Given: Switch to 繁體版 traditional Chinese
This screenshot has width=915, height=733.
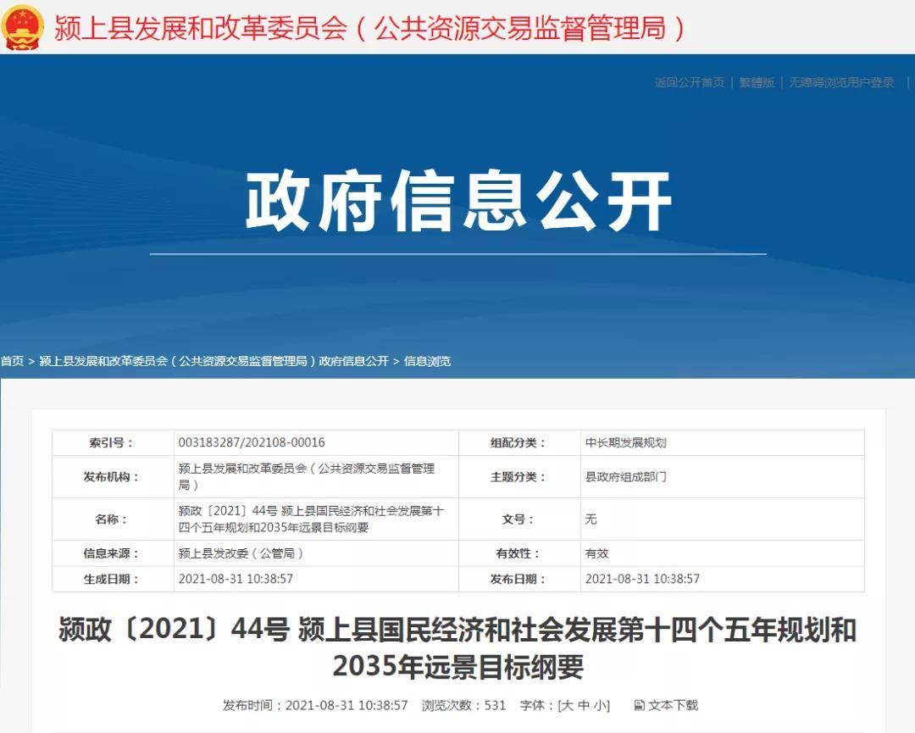Looking at the screenshot, I should pos(757,82).
